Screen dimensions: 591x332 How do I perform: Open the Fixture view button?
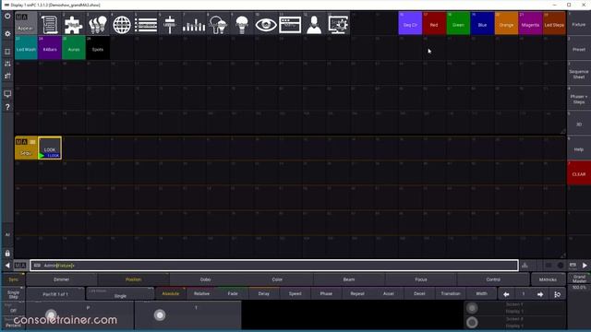[x=579, y=23]
